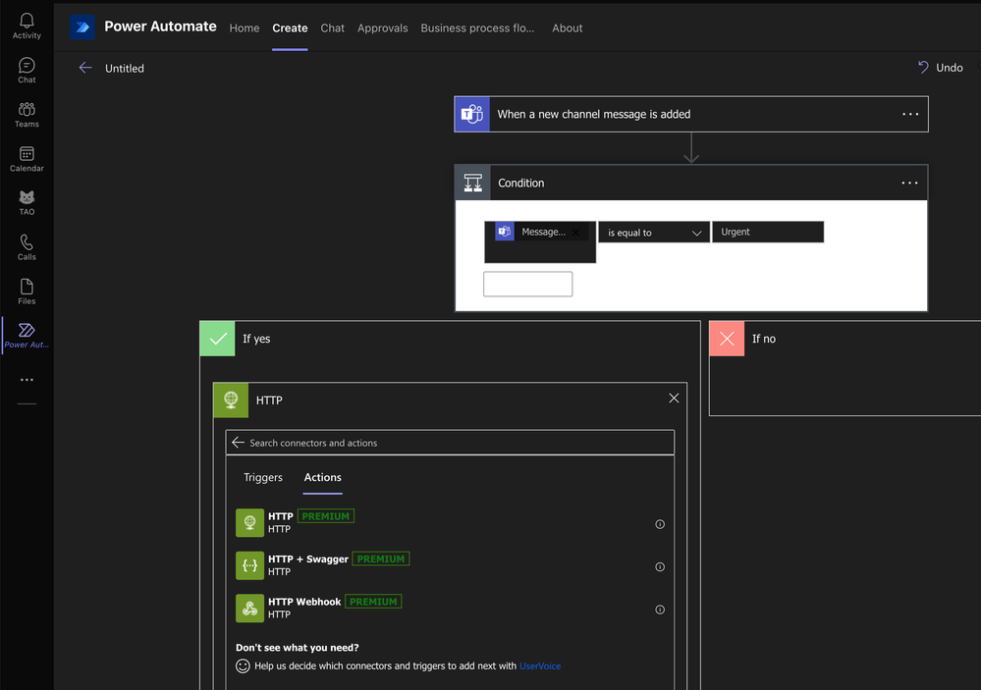
Task: Click the Power Automate logo icon
Action: coord(82,27)
